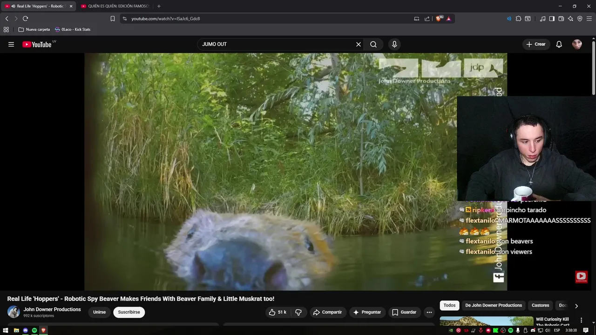Click the 992 k suscriptores text
The height and width of the screenshot is (335, 596).
coord(39,316)
